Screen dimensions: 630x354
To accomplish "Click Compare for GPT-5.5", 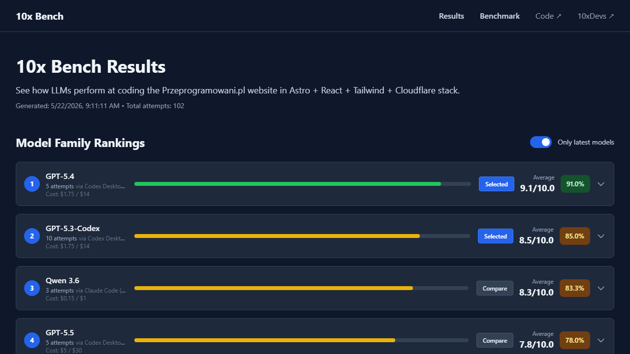I will click(495, 340).
